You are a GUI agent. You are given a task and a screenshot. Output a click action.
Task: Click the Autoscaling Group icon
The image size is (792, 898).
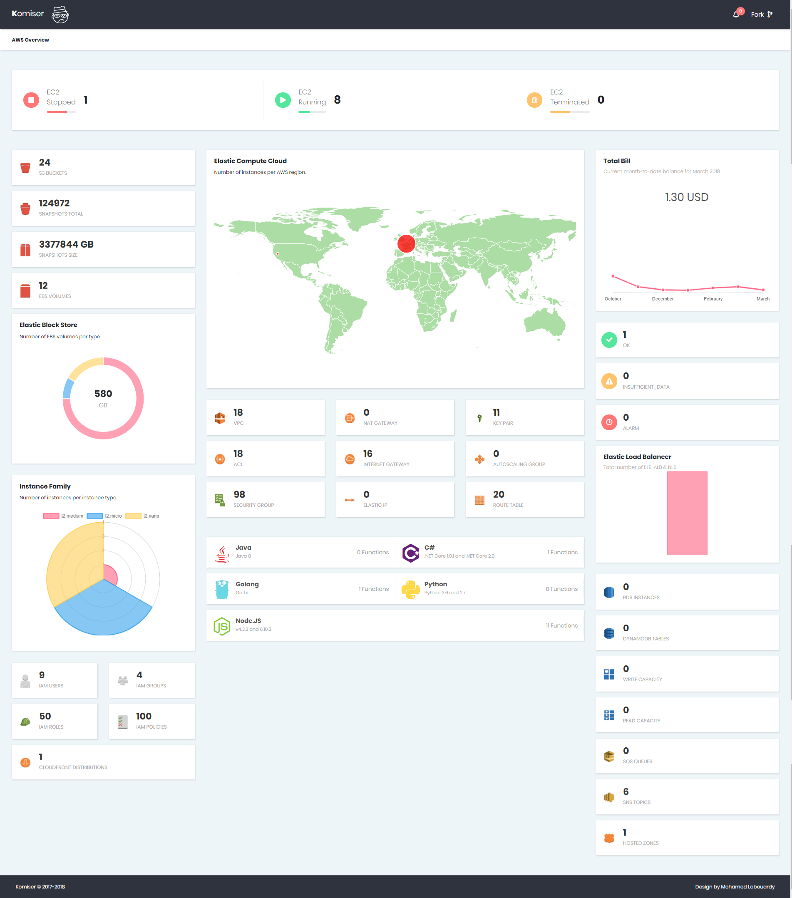(x=479, y=459)
